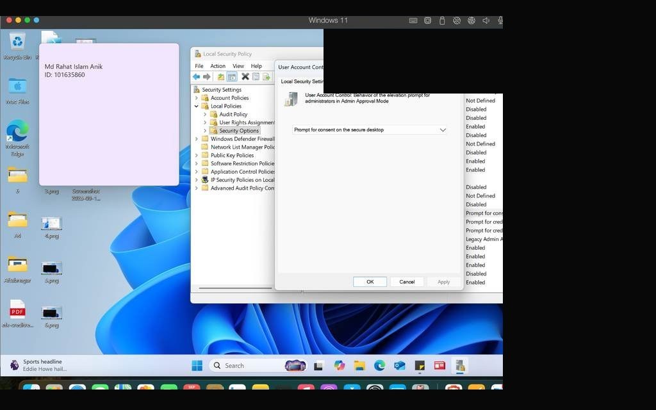Click the globe icon in VM title bar
656x410 pixels.
471,20
